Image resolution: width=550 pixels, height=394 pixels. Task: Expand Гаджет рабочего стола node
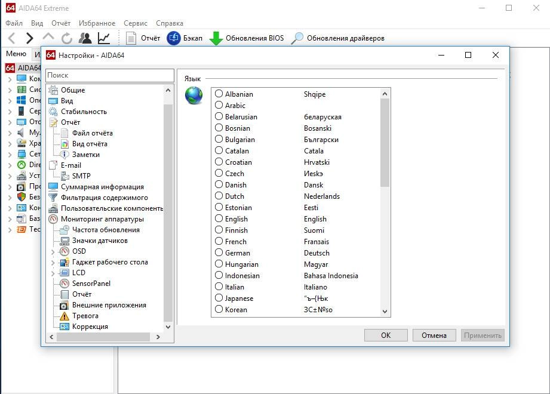[53, 263]
